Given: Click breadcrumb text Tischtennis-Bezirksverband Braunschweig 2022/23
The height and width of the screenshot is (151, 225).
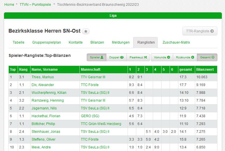Looking at the screenshot, I should pos(98,5).
